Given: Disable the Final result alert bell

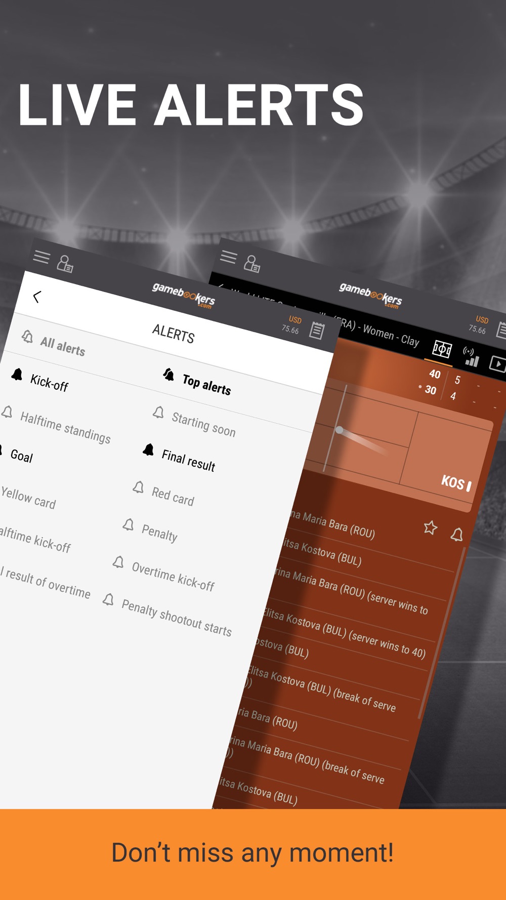Looking at the screenshot, I should [148, 449].
